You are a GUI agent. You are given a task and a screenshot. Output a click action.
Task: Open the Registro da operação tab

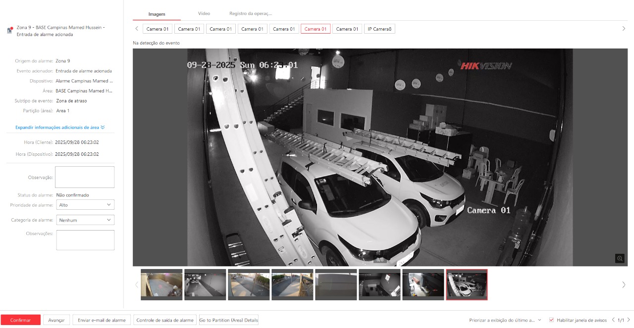[x=250, y=14]
